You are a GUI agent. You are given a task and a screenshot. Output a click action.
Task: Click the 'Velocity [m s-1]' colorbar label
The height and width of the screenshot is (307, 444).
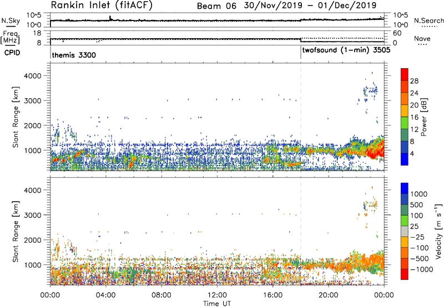(x=438, y=231)
